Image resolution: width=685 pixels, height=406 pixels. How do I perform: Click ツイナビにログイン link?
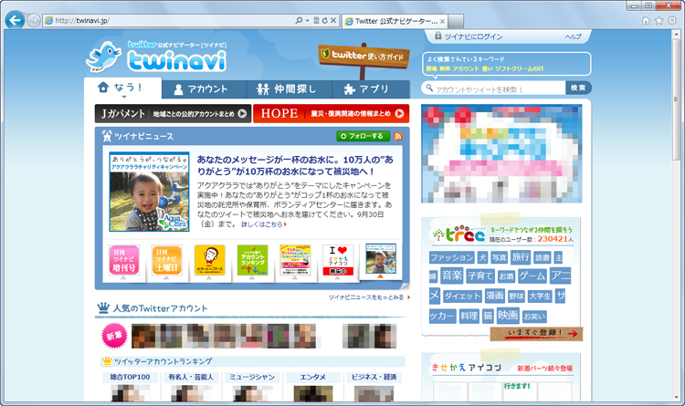pos(473,36)
